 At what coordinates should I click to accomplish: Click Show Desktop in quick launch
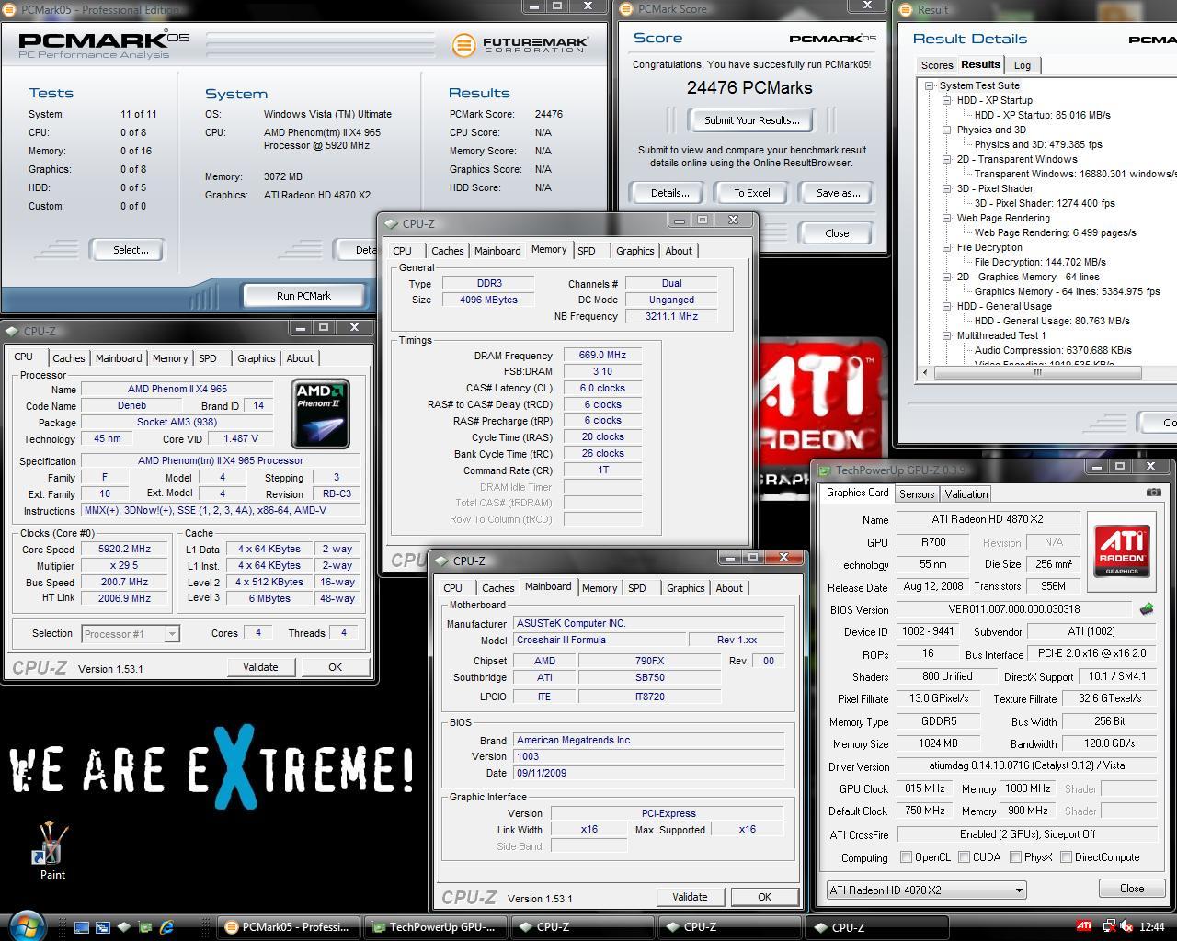click(81, 927)
